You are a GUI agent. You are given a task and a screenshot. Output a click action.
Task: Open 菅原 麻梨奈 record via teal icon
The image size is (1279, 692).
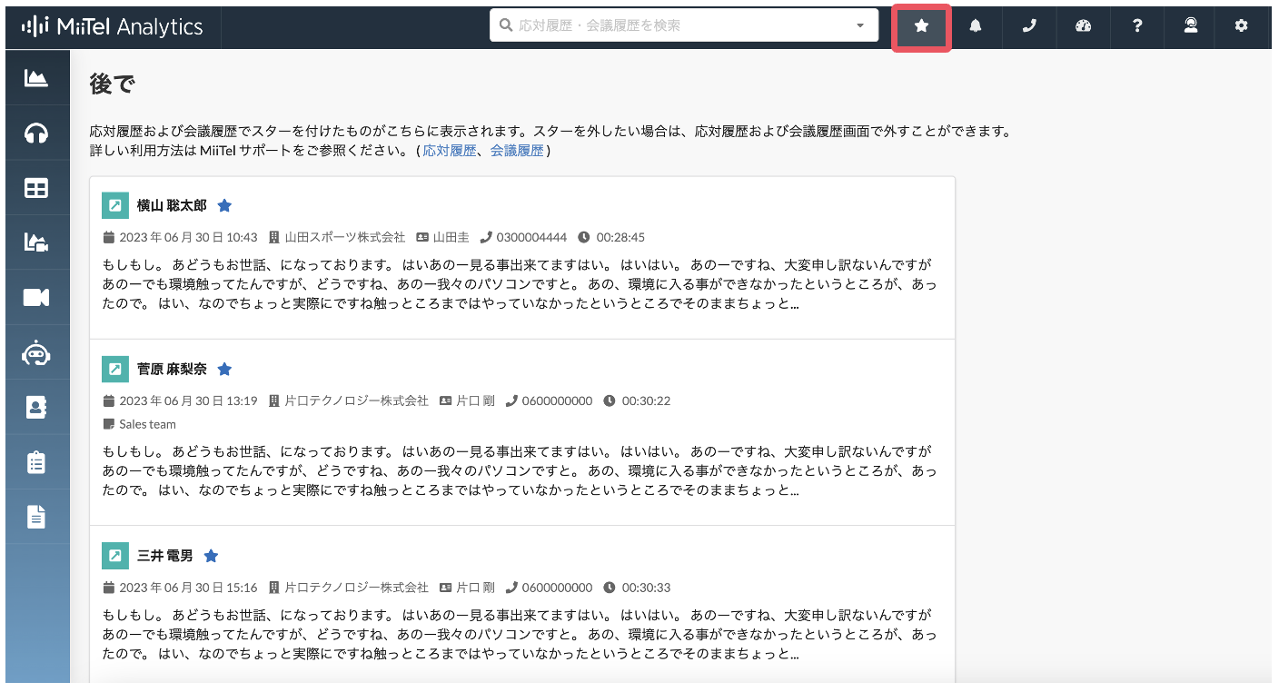[114, 369]
